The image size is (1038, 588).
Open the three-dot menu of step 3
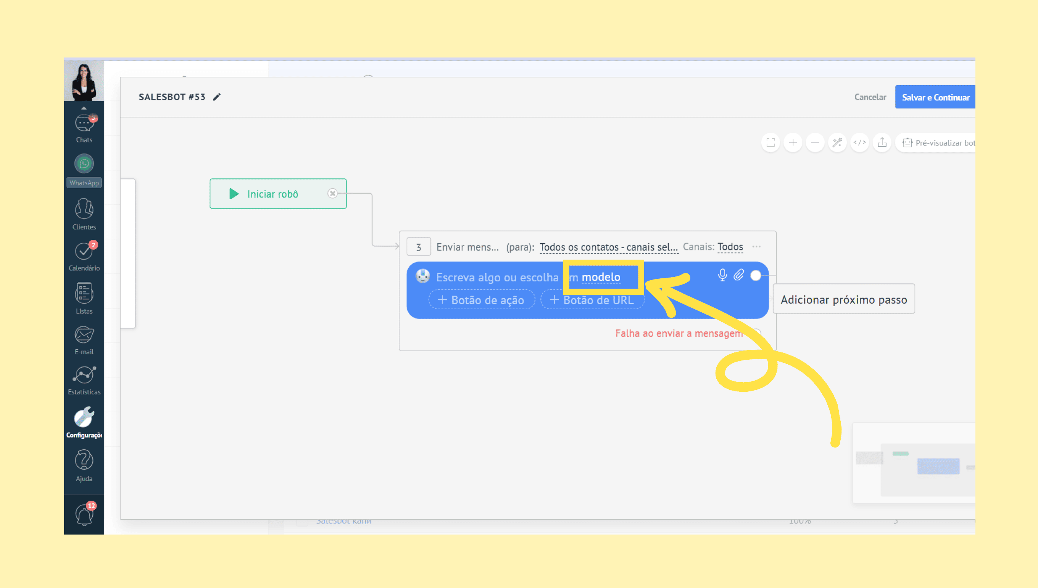click(756, 247)
